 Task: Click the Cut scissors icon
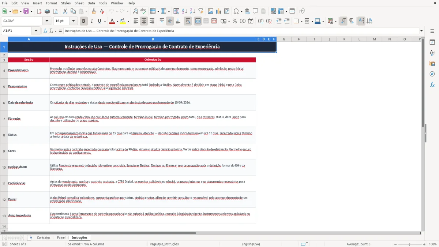click(65, 11)
